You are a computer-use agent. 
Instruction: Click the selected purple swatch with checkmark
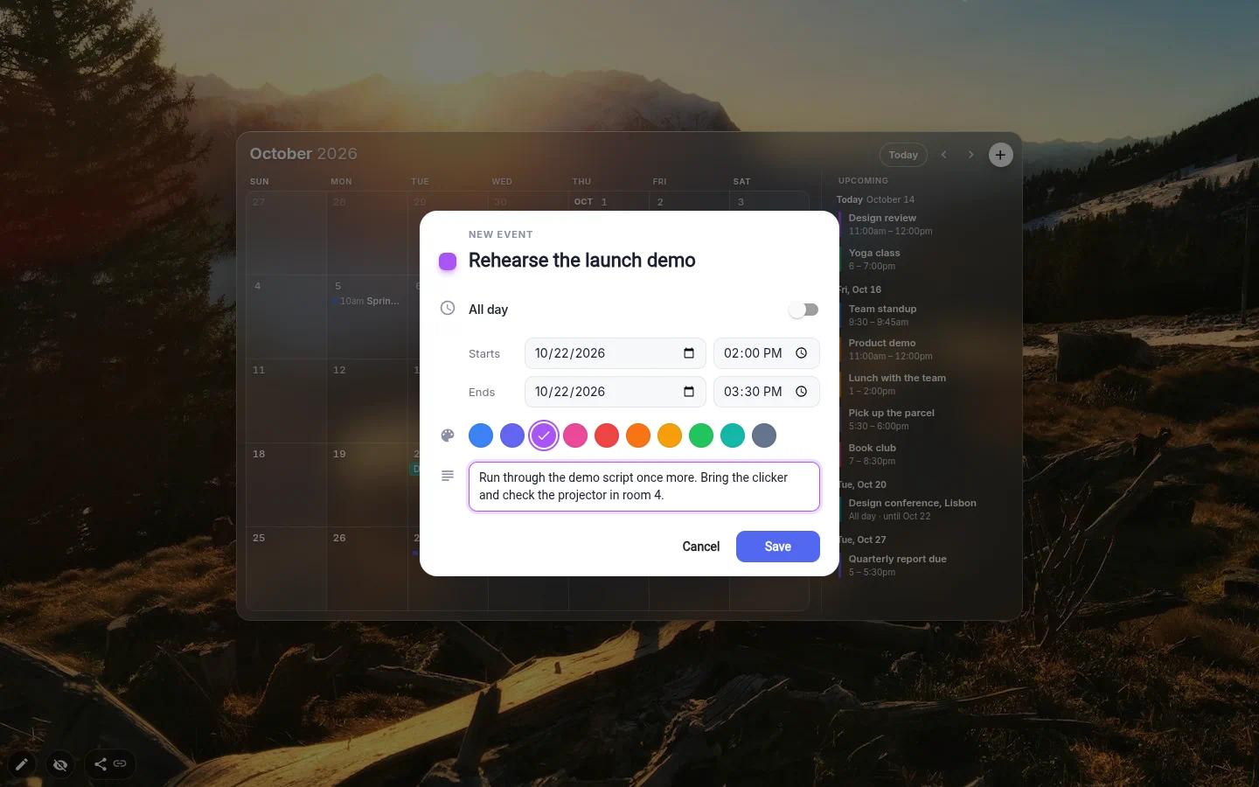click(544, 435)
